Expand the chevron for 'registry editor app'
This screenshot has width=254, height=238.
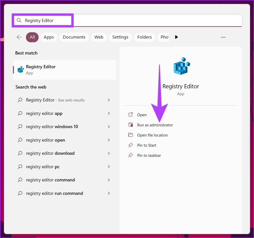(x=109, y=113)
